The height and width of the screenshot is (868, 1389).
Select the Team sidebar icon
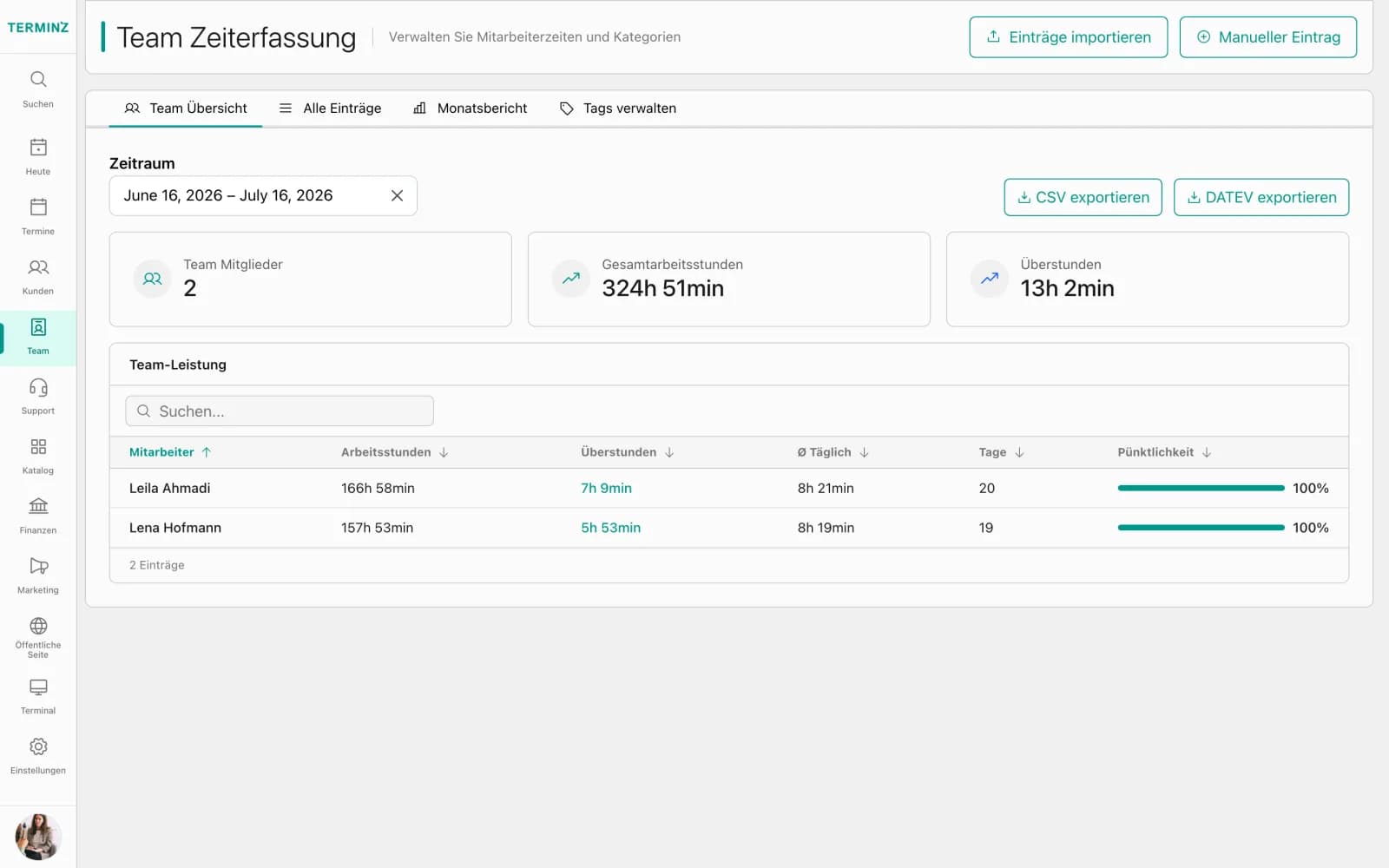pyautogui.click(x=38, y=326)
